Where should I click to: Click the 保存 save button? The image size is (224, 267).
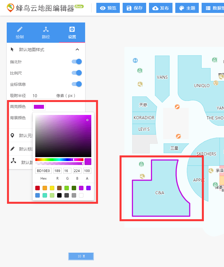click(134, 8)
